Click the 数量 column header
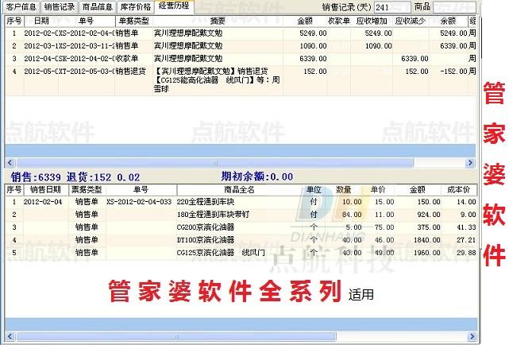 coord(344,190)
